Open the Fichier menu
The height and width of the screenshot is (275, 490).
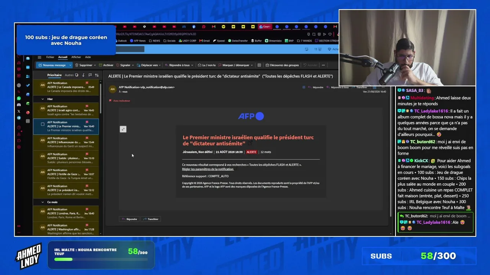[50, 57]
